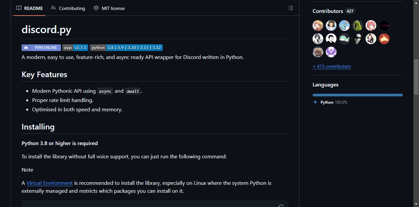Open the purple waveform contributor avatar
Image resolution: width=419 pixels, height=207 pixels.
pos(384,26)
